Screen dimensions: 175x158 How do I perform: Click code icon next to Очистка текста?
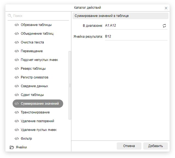(x=17, y=42)
